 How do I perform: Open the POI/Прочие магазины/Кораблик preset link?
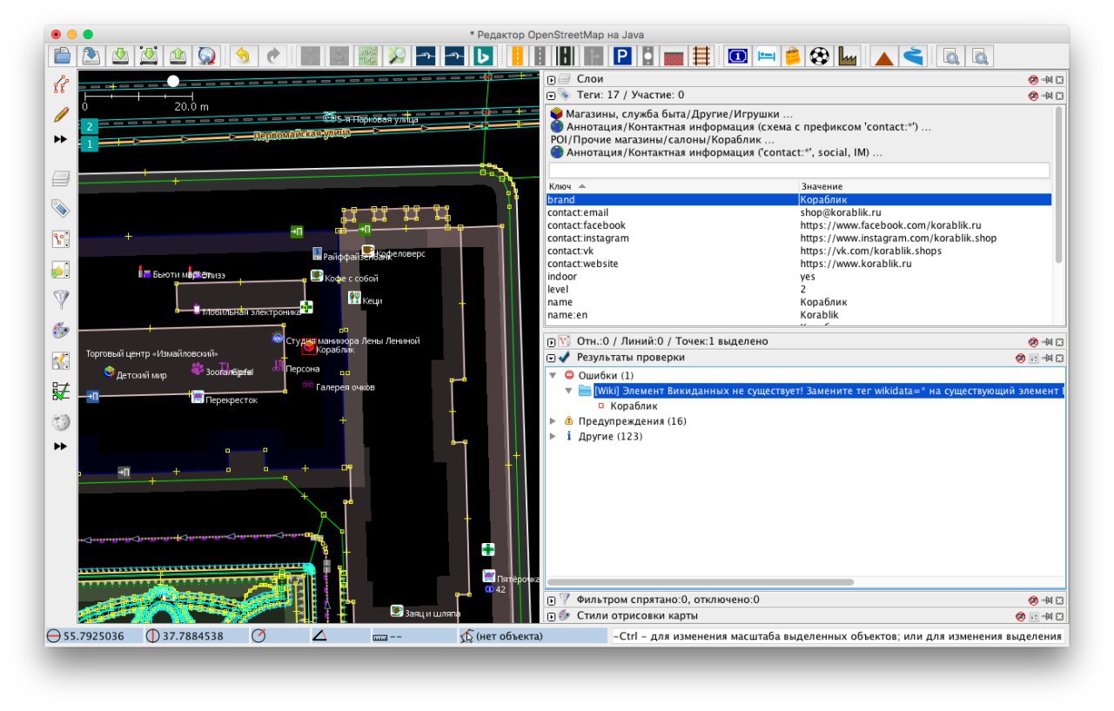click(x=662, y=139)
